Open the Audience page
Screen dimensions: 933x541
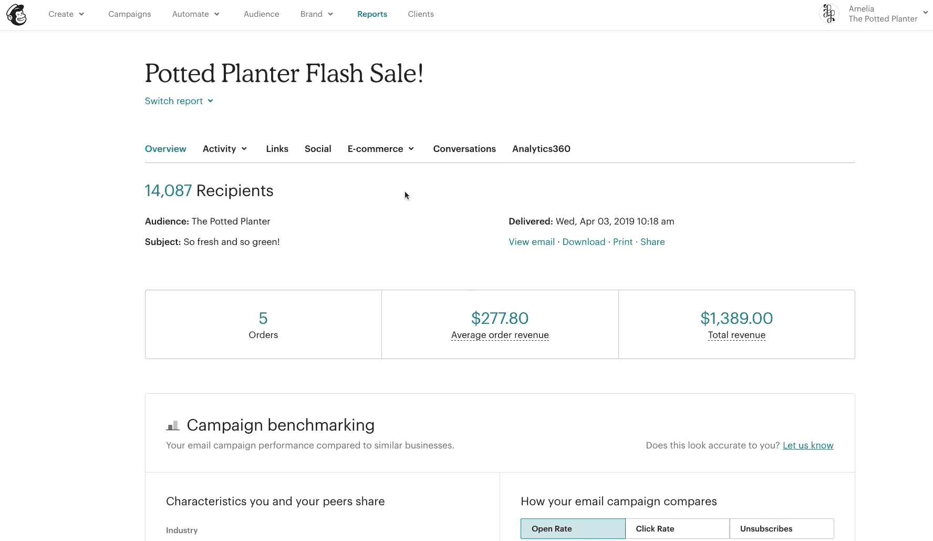262,14
